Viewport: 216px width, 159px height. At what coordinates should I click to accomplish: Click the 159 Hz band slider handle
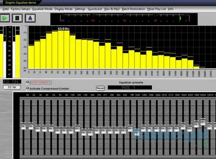(x=84, y=132)
